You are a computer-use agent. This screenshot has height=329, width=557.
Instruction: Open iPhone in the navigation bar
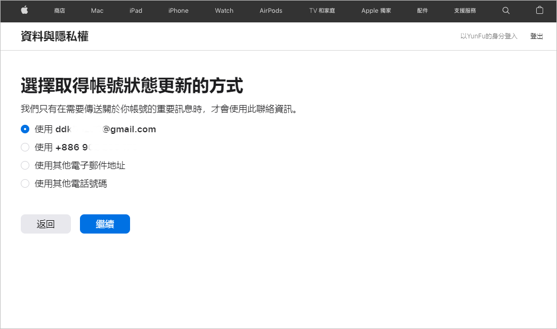pyautogui.click(x=179, y=11)
